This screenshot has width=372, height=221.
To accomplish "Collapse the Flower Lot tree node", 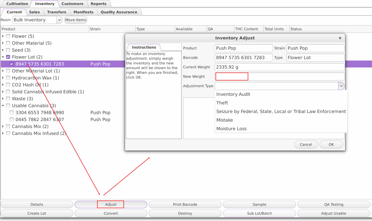I will [3, 57].
